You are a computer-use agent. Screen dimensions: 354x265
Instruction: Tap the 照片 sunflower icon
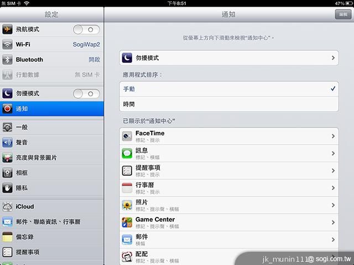127,205
